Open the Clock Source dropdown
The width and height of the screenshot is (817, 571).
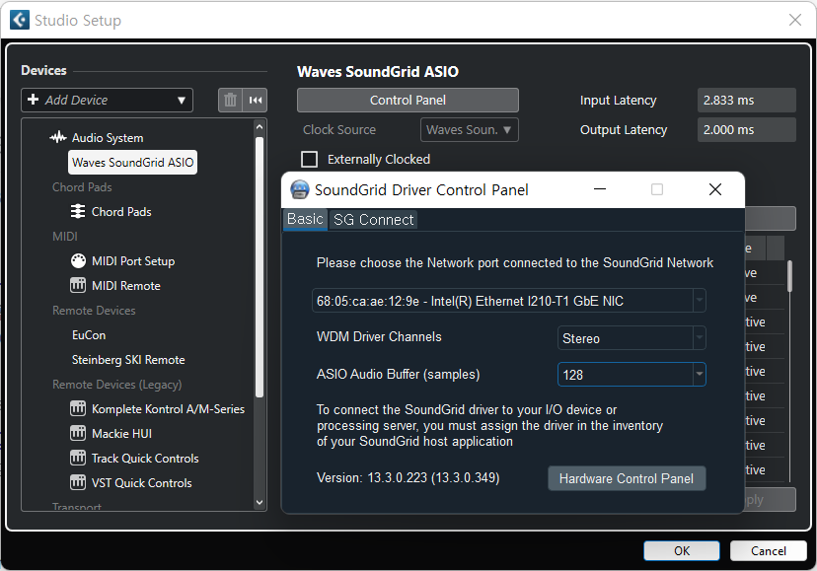point(470,130)
